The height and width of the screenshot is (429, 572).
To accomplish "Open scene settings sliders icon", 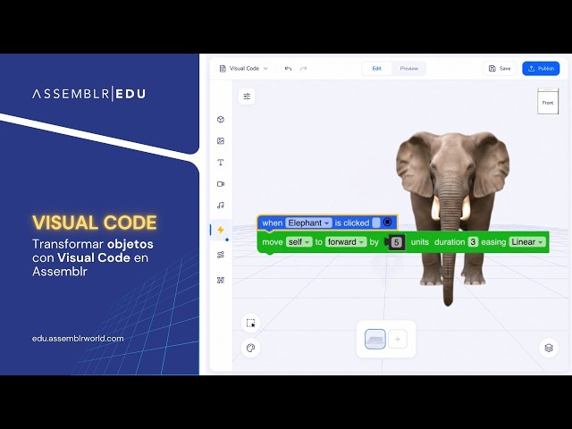I will pos(247,97).
